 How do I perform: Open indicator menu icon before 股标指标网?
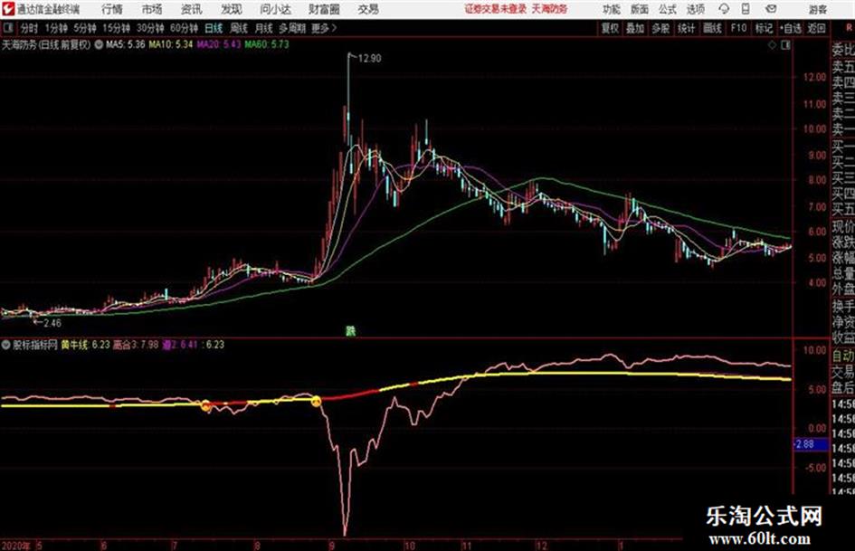tap(6, 345)
